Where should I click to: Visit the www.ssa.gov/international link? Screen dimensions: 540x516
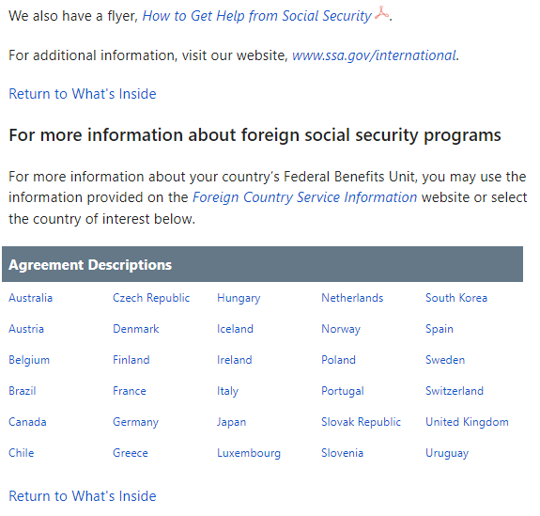[x=374, y=55]
